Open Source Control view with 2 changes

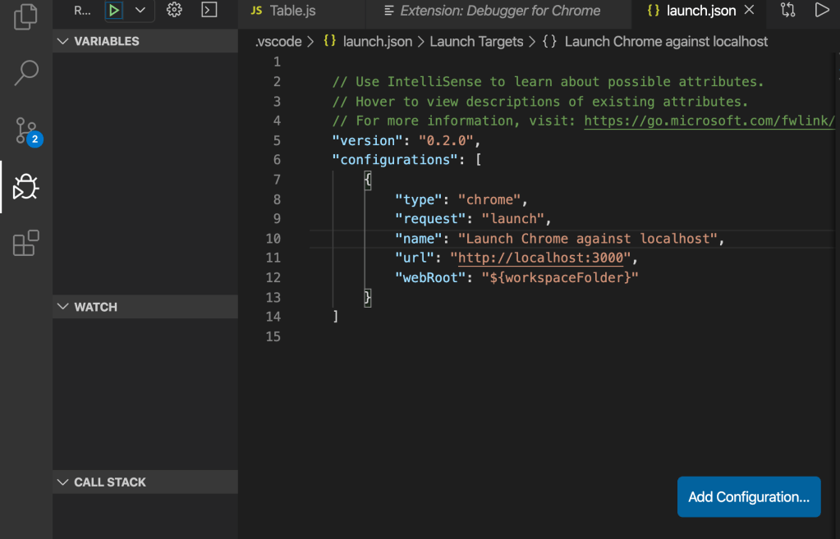pos(26,130)
